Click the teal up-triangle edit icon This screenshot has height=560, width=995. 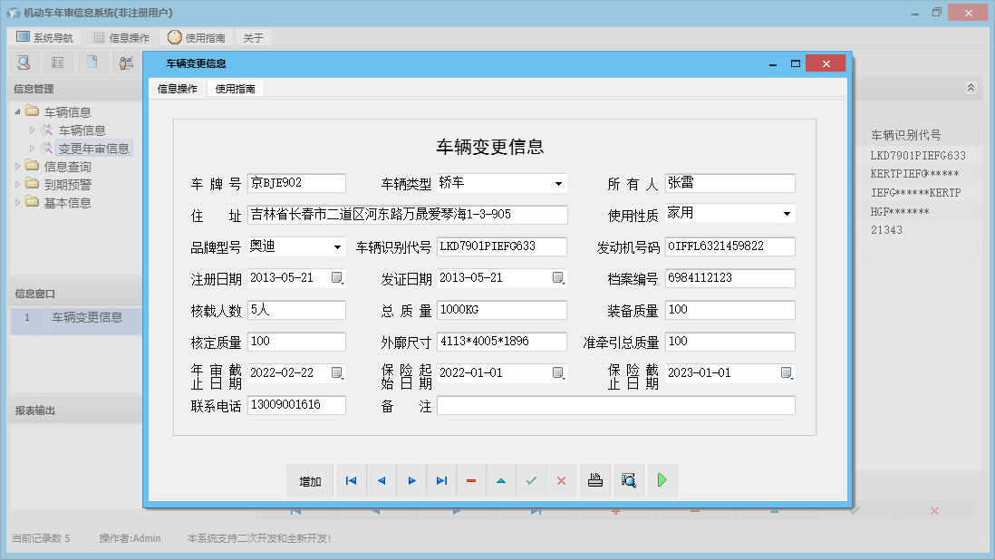(x=501, y=481)
